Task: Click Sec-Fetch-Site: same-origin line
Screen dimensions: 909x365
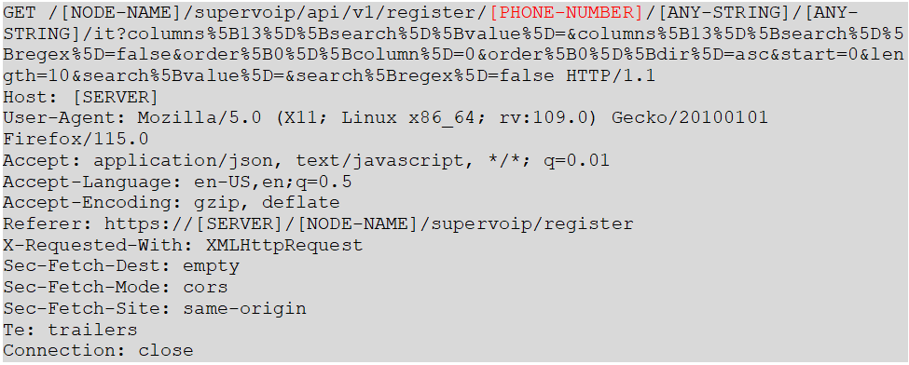Action: click(x=155, y=308)
